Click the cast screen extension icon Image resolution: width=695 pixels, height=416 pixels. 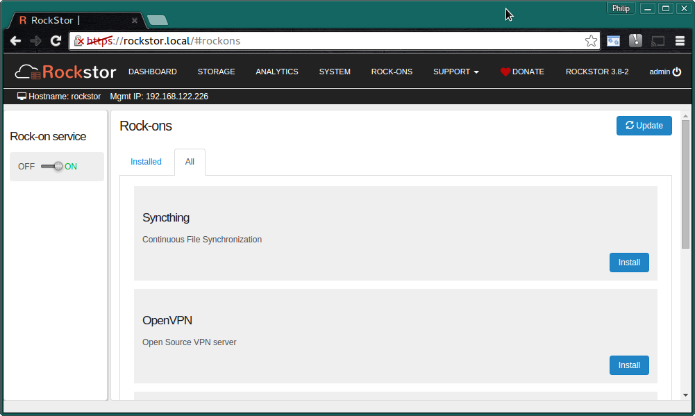(x=658, y=41)
